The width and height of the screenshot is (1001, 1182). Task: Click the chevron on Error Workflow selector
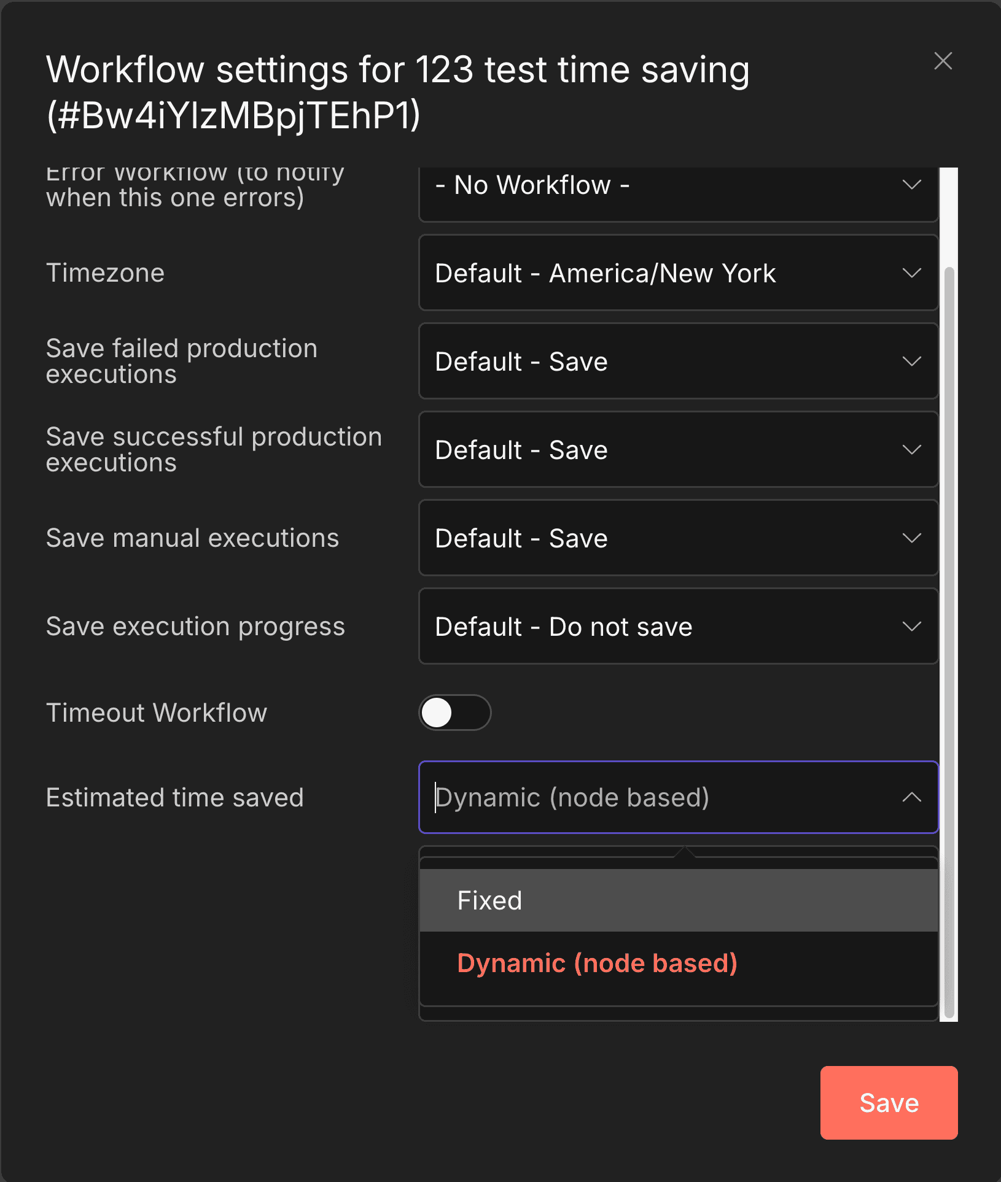tap(911, 185)
